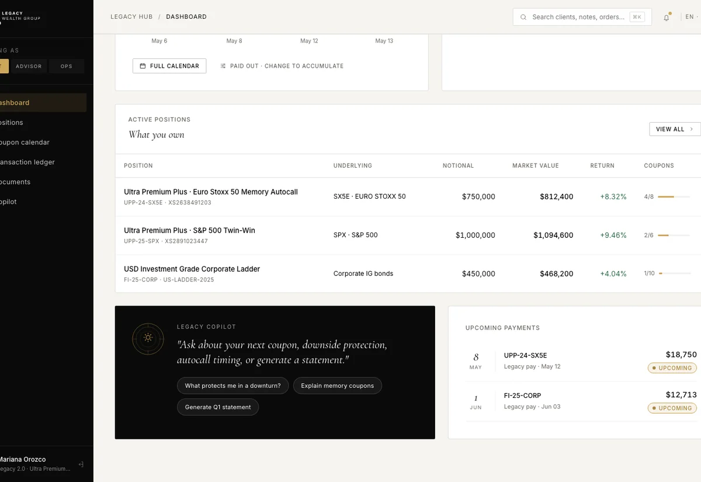The image size is (701, 482).
Task: Click the logout icon beside Mariana Orozco
Action: pos(81,464)
